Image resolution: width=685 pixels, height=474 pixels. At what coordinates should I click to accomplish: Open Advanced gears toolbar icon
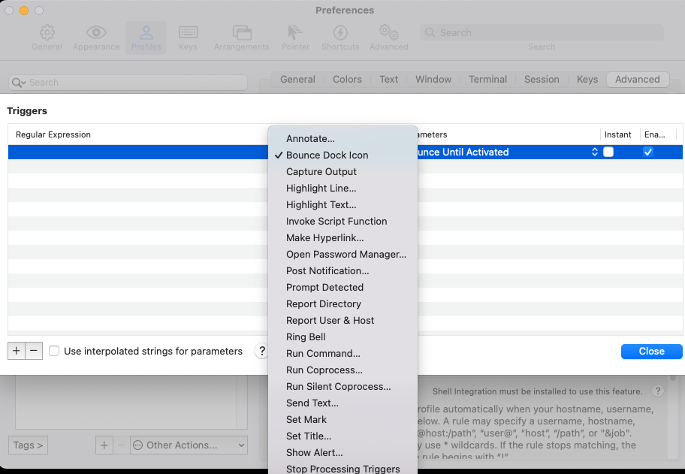(x=388, y=32)
